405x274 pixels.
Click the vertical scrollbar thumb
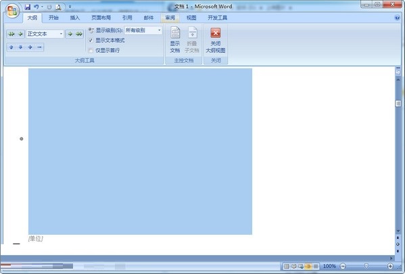click(398, 104)
